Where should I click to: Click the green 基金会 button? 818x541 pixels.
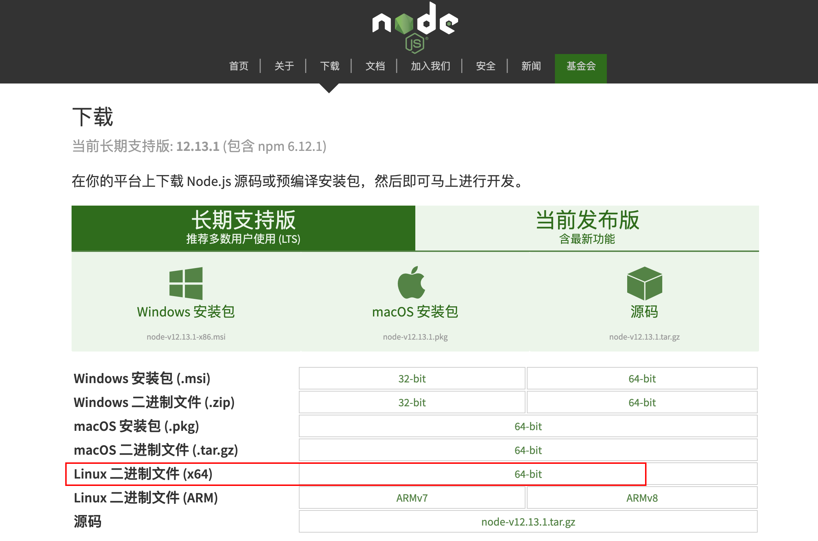tap(581, 68)
